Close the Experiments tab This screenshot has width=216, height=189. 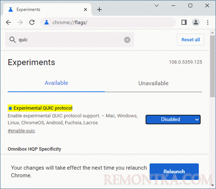tap(85, 10)
